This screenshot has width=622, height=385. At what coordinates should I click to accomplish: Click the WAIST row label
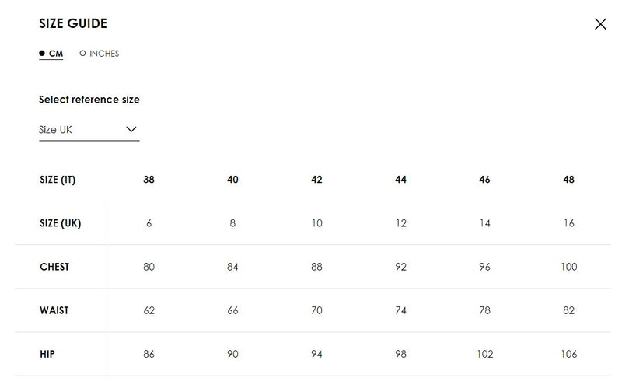[x=54, y=310]
